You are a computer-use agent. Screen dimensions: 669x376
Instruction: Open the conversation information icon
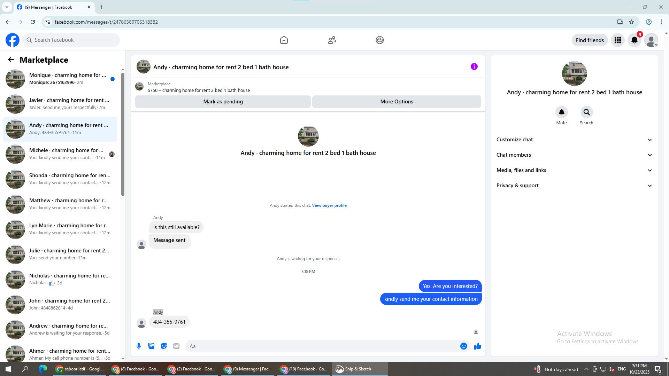pos(474,66)
